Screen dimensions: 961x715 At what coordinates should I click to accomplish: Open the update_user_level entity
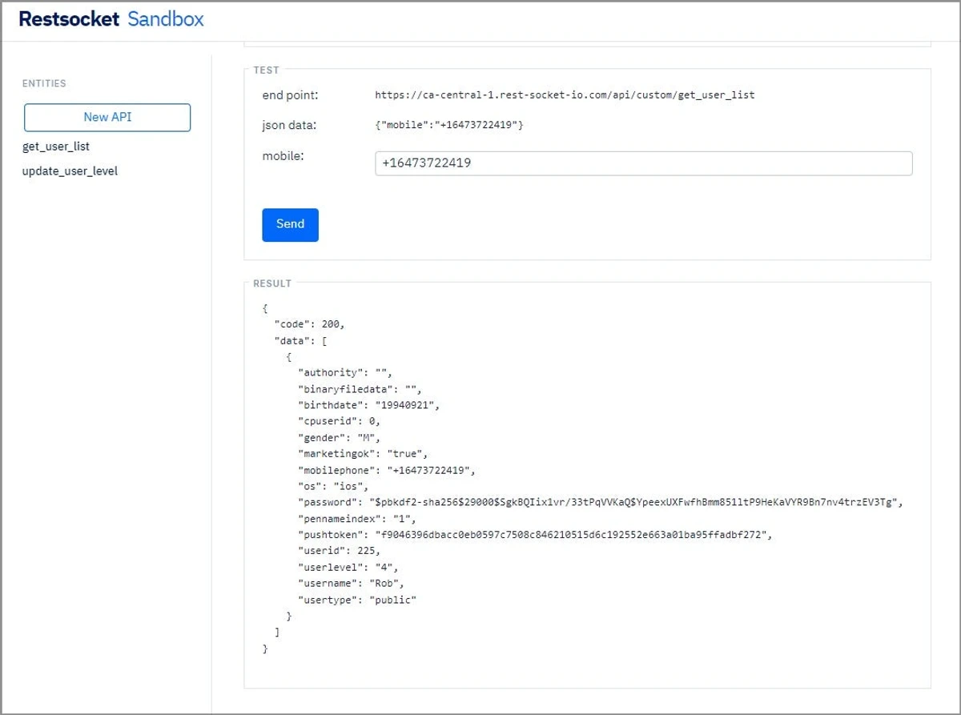[70, 171]
